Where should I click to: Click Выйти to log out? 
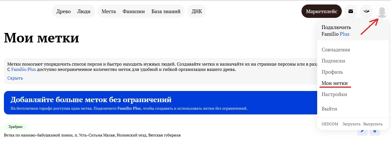(329, 109)
